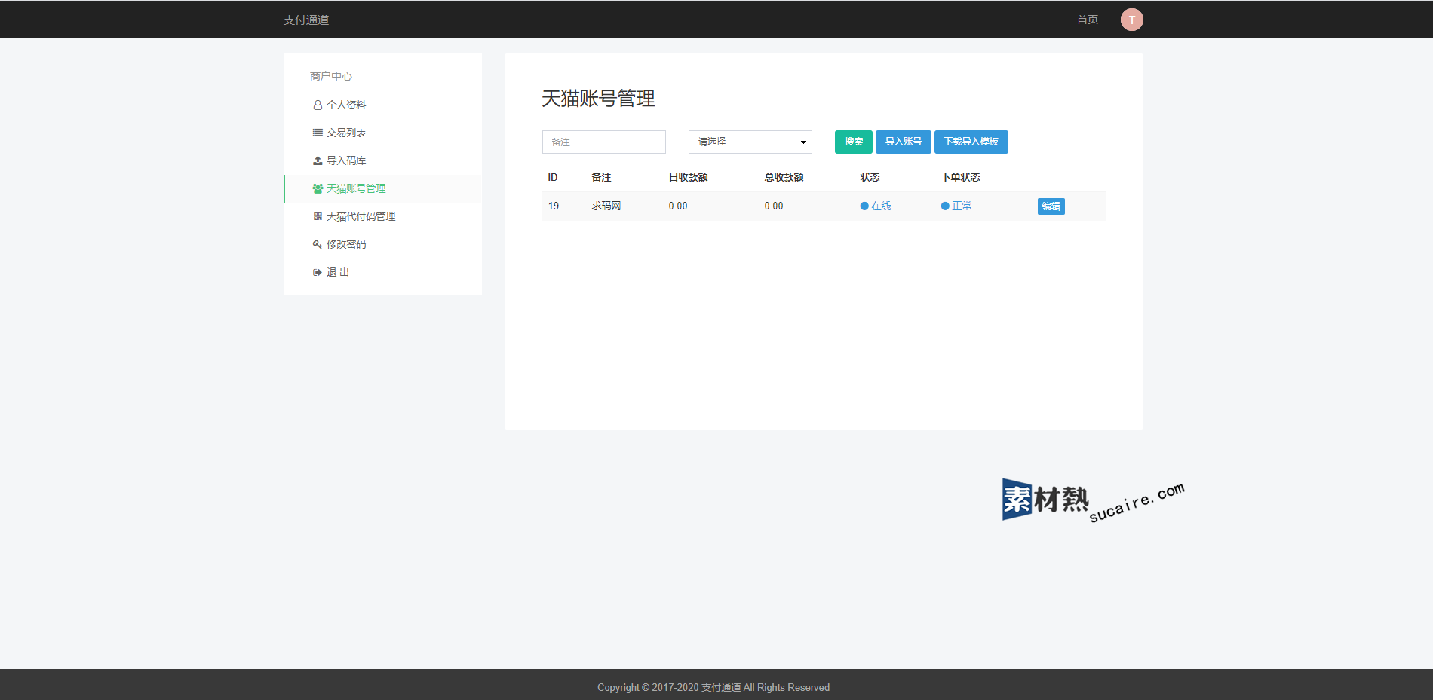
Task: Edit account row 19 with 编辑 button
Action: (1051, 206)
